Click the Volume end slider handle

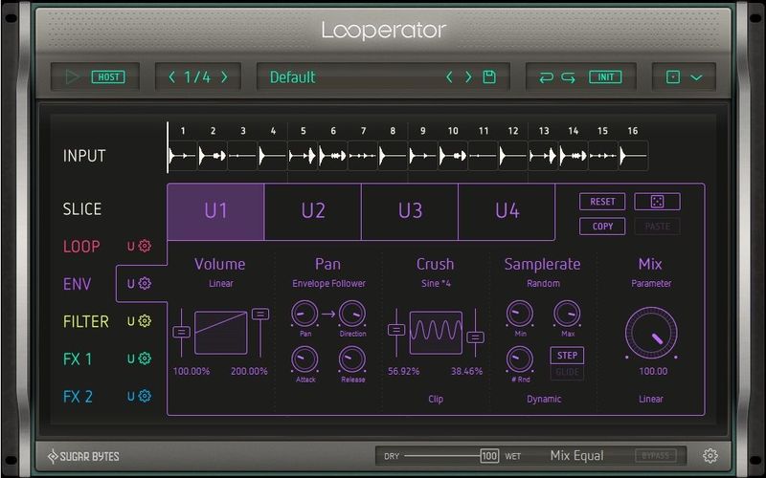pyautogui.click(x=260, y=315)
